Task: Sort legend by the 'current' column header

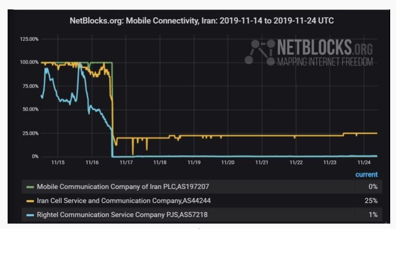Action: 366,175
